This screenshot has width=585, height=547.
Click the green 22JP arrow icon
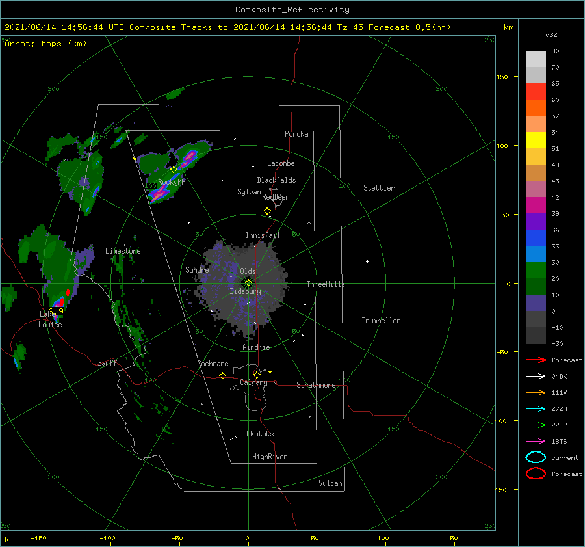coord(536,425)
